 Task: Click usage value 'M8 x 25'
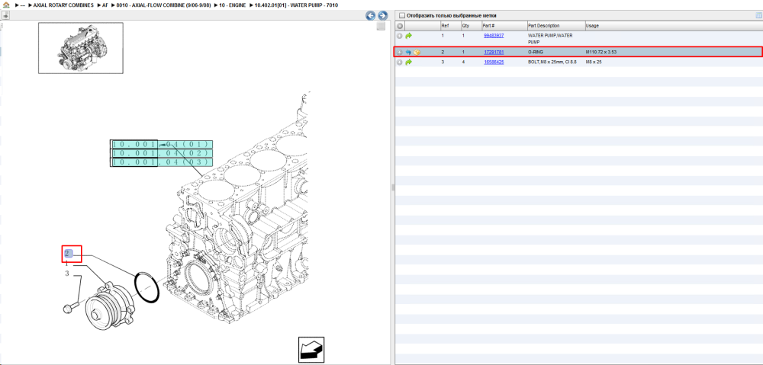pos(594,62)
